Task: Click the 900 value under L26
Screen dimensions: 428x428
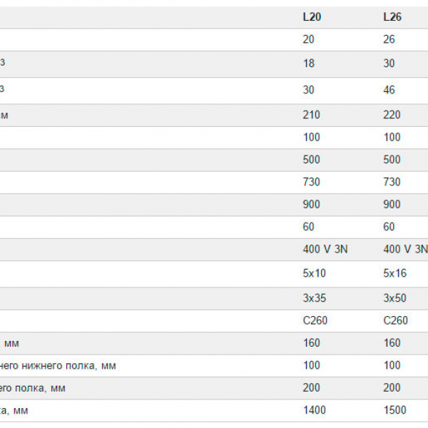Action: coord(392,204)
